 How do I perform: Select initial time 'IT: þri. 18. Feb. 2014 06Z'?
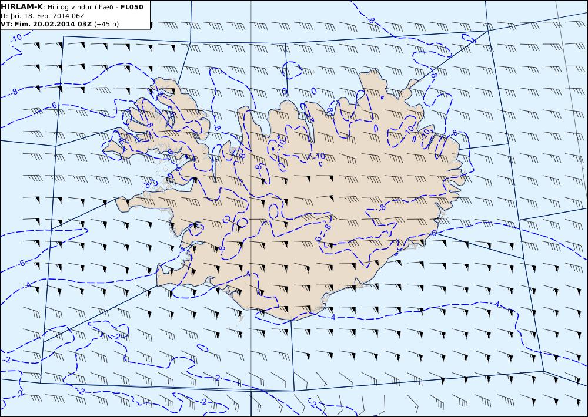(x=42, y=16)
